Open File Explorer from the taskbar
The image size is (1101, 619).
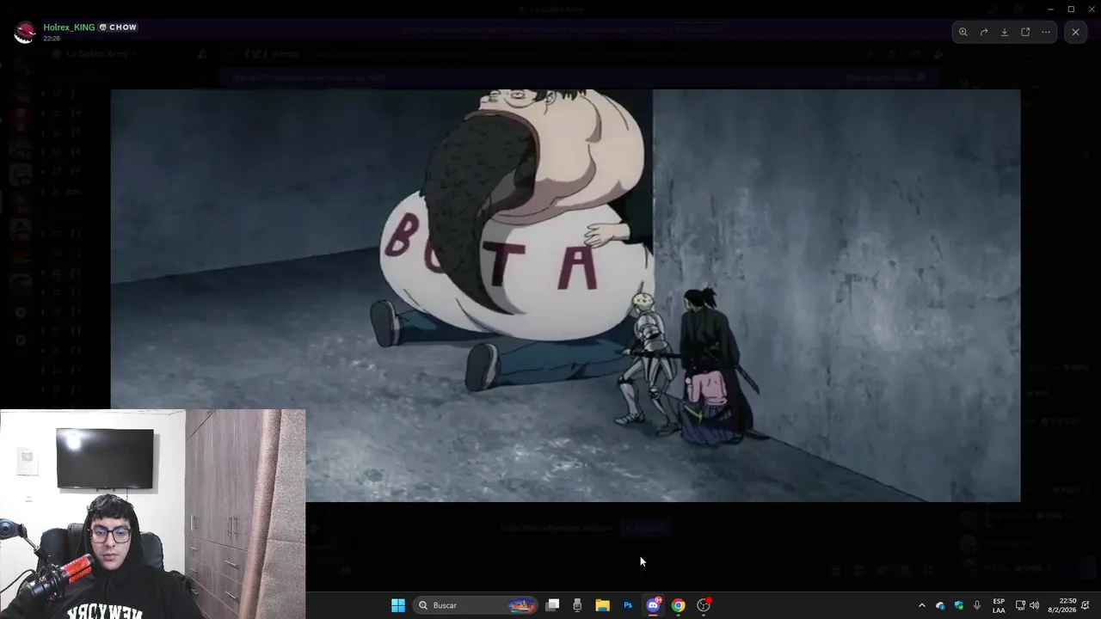point(602,605)
